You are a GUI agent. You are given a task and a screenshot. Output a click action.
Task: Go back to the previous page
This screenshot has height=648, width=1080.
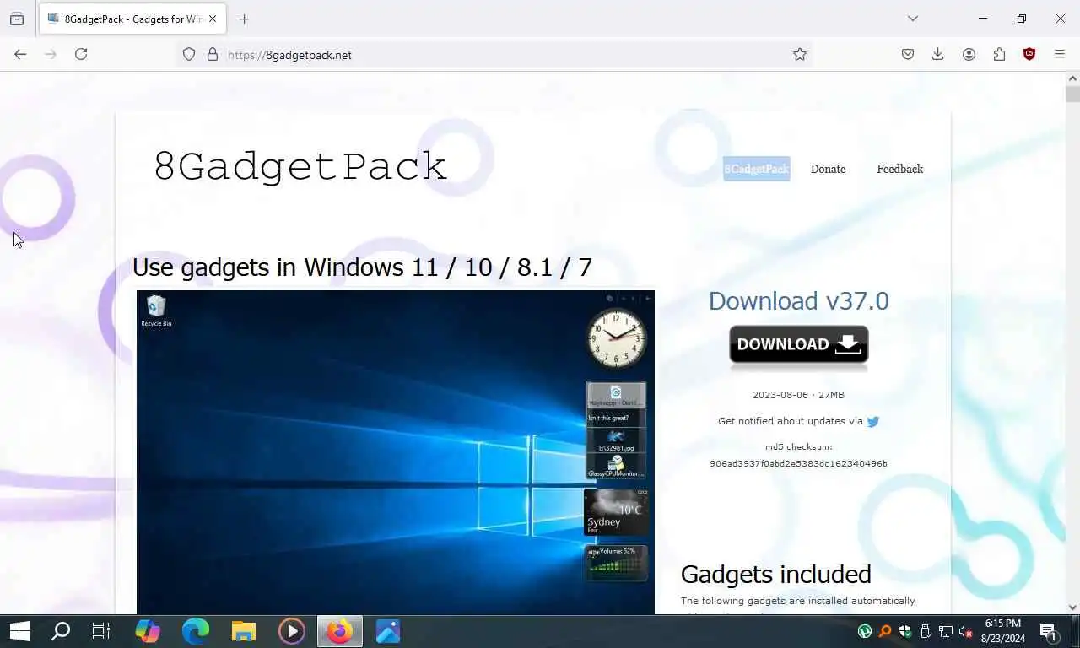(x=20, y=54)
